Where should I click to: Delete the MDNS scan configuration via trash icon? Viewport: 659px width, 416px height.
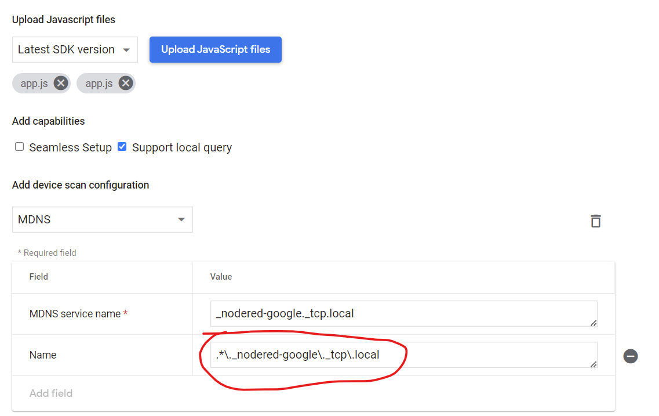point(596,220)
